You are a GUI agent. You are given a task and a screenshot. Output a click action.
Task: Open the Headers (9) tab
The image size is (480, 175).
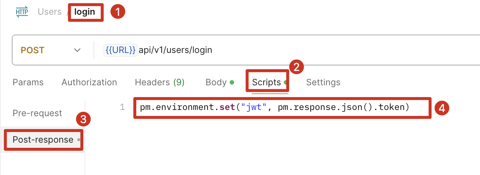[x=159, y=82]
